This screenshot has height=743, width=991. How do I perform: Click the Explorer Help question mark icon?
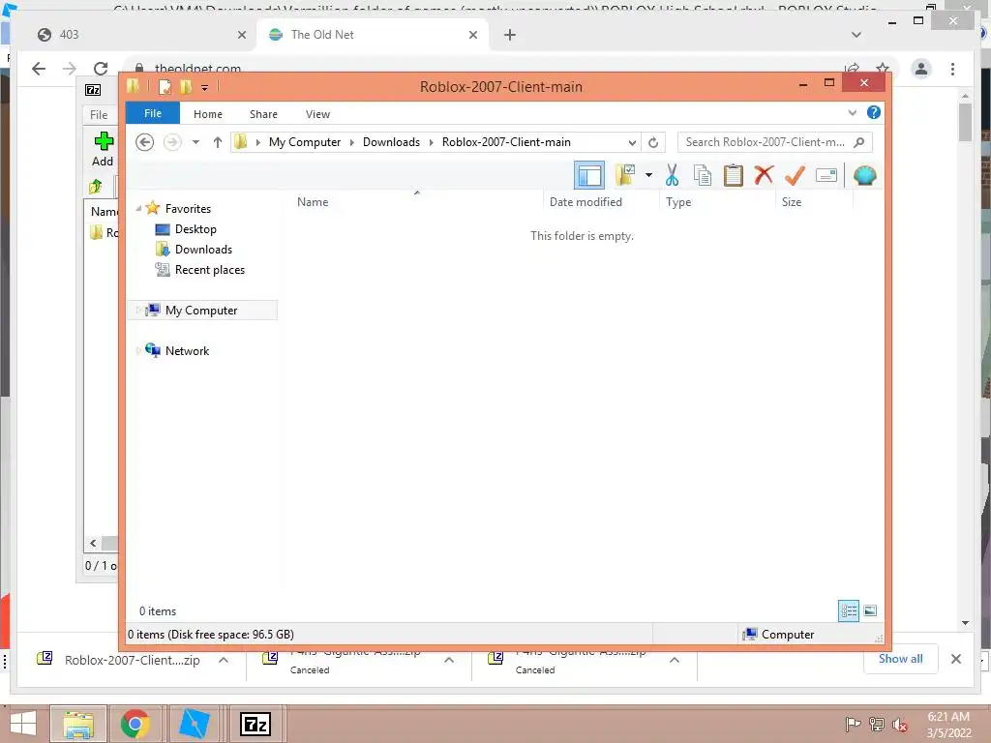click(x=874, y=112)
